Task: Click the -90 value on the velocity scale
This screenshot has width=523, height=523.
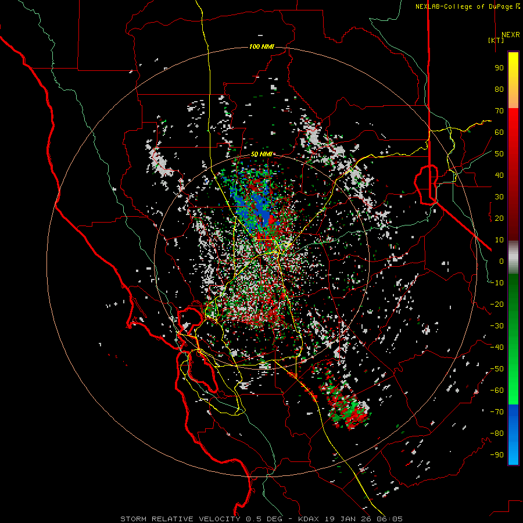Action: click(x=497, y=455)
